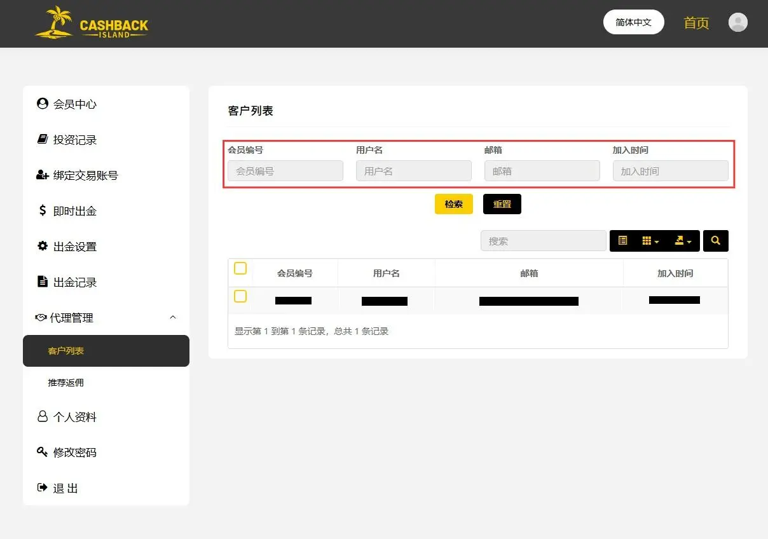Open the columns grid dropdown
Image resolution: width=768 pixels, height=539 pixels.
pyautogui.click(x=650, y=241)
